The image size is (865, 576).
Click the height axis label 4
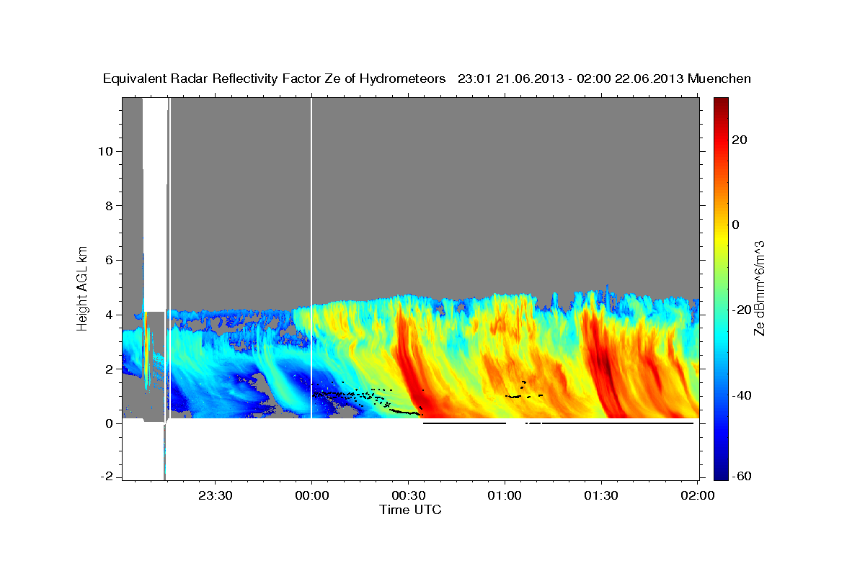click(110, 315)
